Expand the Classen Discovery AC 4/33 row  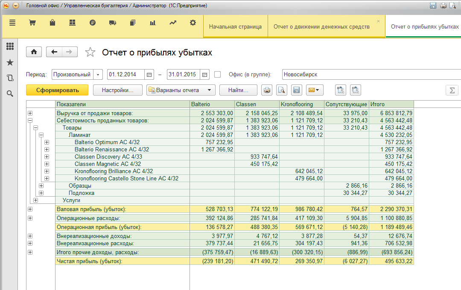[47, 157]
